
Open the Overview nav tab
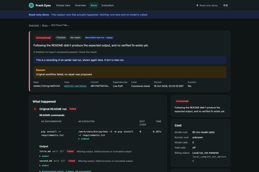(80, 5)
